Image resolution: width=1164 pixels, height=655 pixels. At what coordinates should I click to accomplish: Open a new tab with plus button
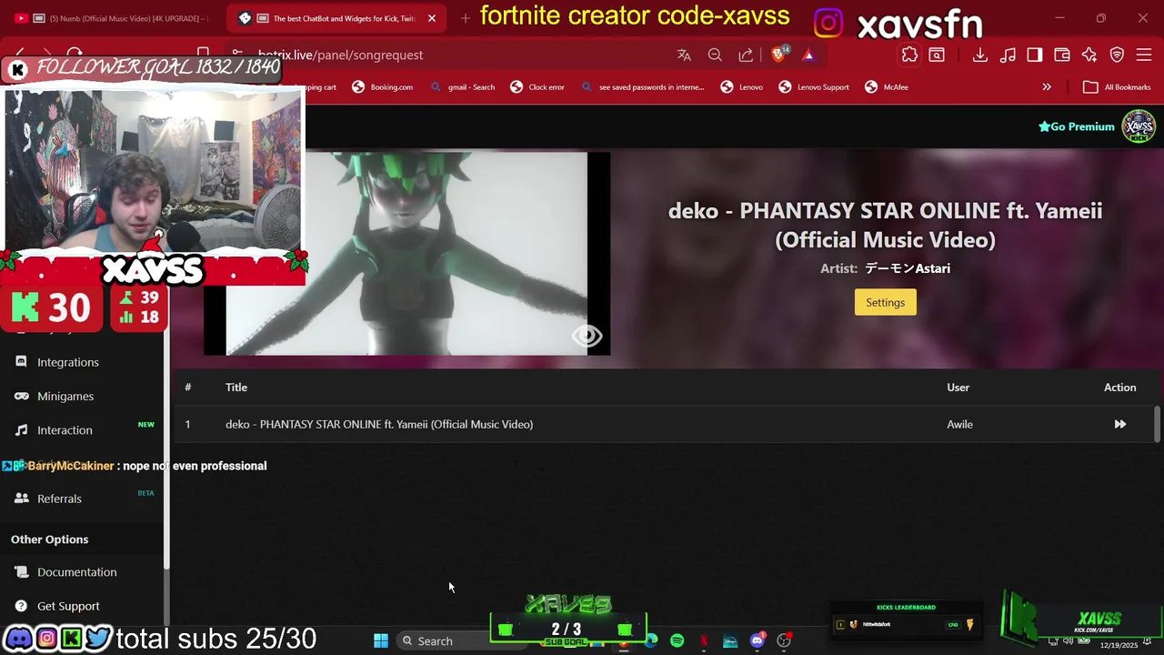465,18
